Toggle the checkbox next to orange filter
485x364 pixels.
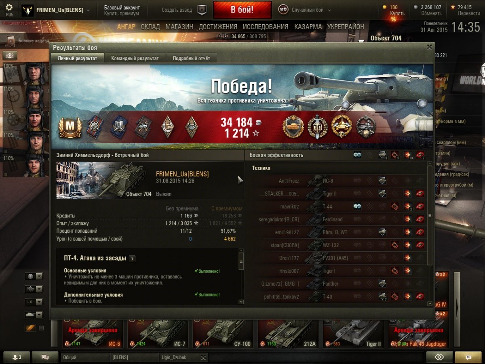click(x=41, y=328)
